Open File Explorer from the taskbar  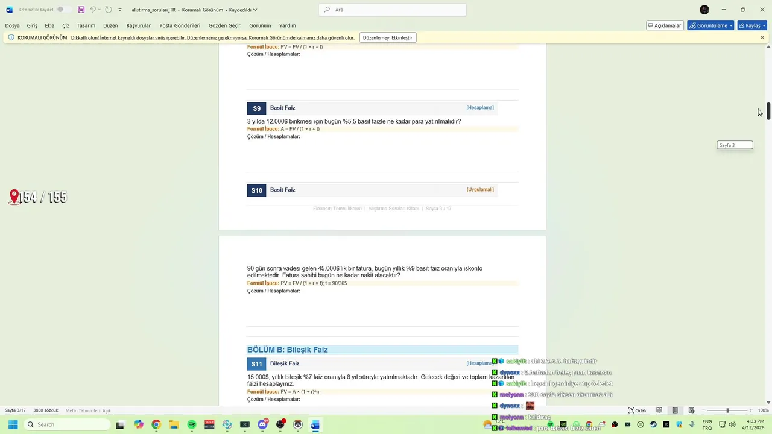click(x=174, y=424)
